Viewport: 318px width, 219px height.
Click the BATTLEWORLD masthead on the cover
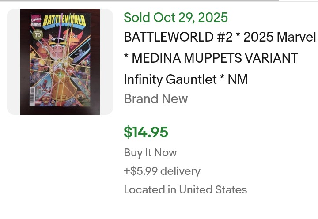coord(64,20)
